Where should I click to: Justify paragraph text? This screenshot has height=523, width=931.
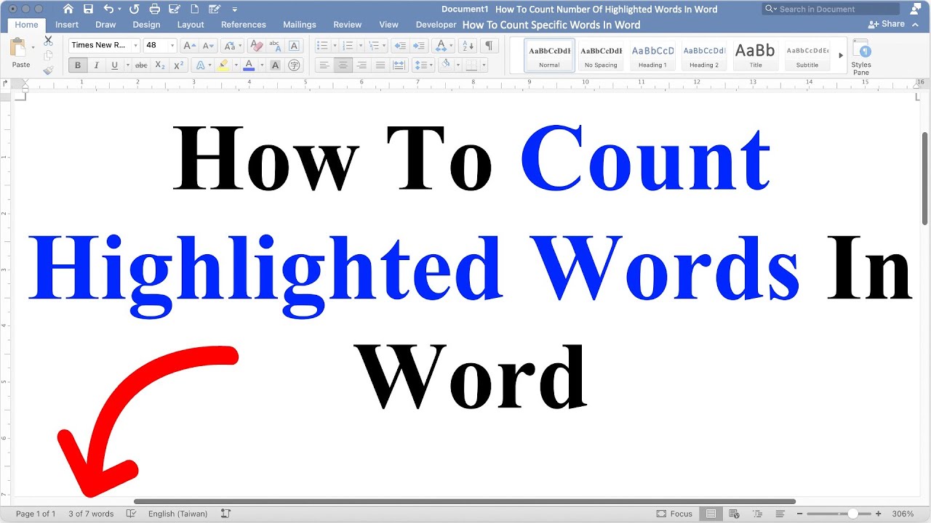click(380, 65)
